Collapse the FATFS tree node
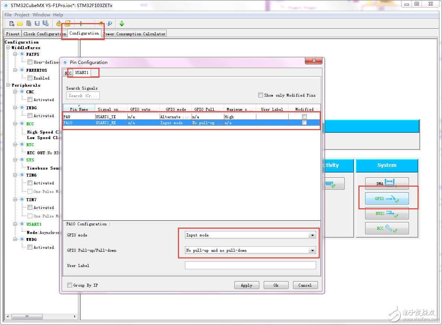 pos(15,54)
